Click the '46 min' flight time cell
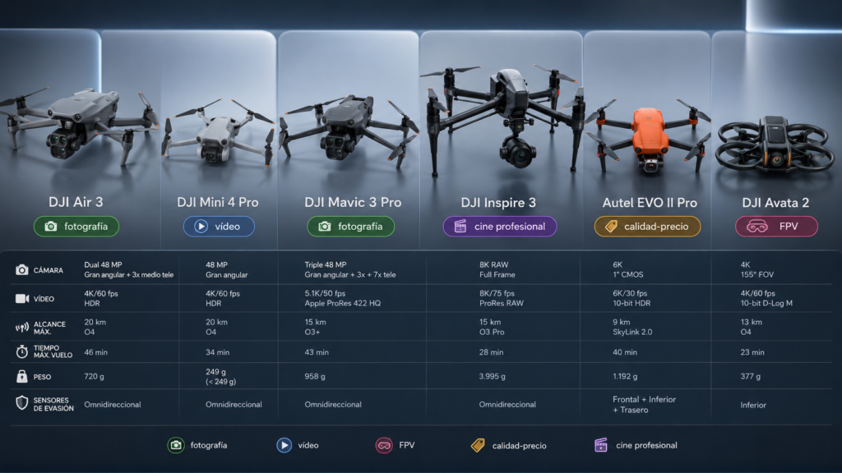The image size is (842, 473). coord(95,352)
